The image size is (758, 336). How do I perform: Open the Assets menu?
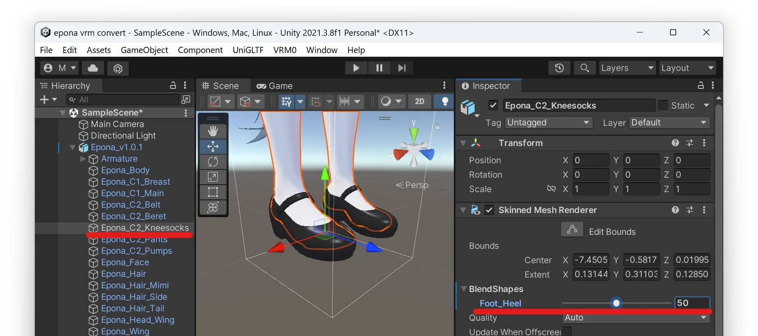click(99, 50)
